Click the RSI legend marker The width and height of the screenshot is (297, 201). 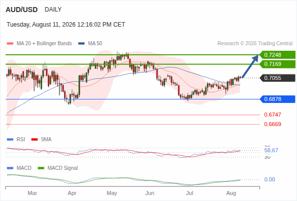(10, 140)
